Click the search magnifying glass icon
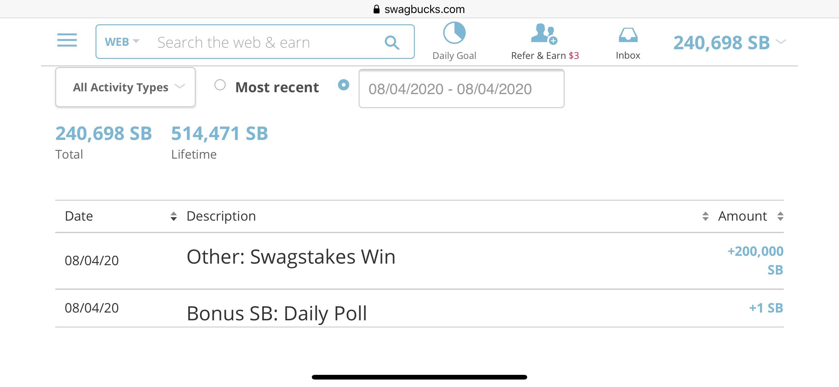Viewport: 839px width, 387px height. [393, 42]
